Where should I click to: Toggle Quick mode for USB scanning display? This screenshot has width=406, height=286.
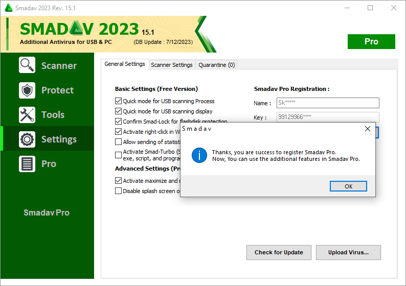tap(118, 111)
